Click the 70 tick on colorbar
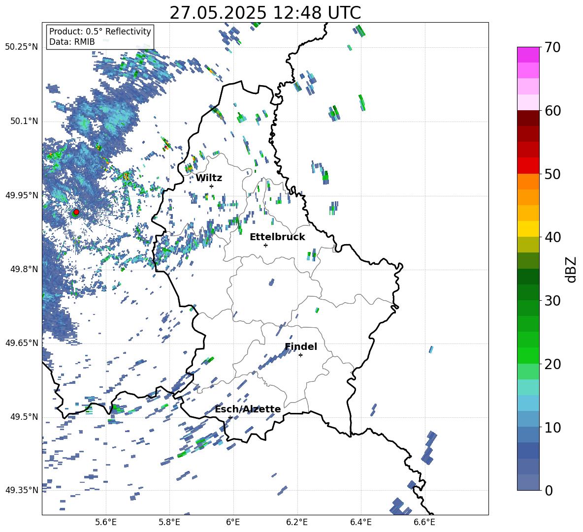Image resolution: width=583 pixels, height=532 pixels. [x=552, y=48]
